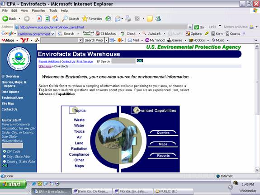Open Back button history dropdown arrow
This screenshot has width=260, height=195.
tap(19, 19)
